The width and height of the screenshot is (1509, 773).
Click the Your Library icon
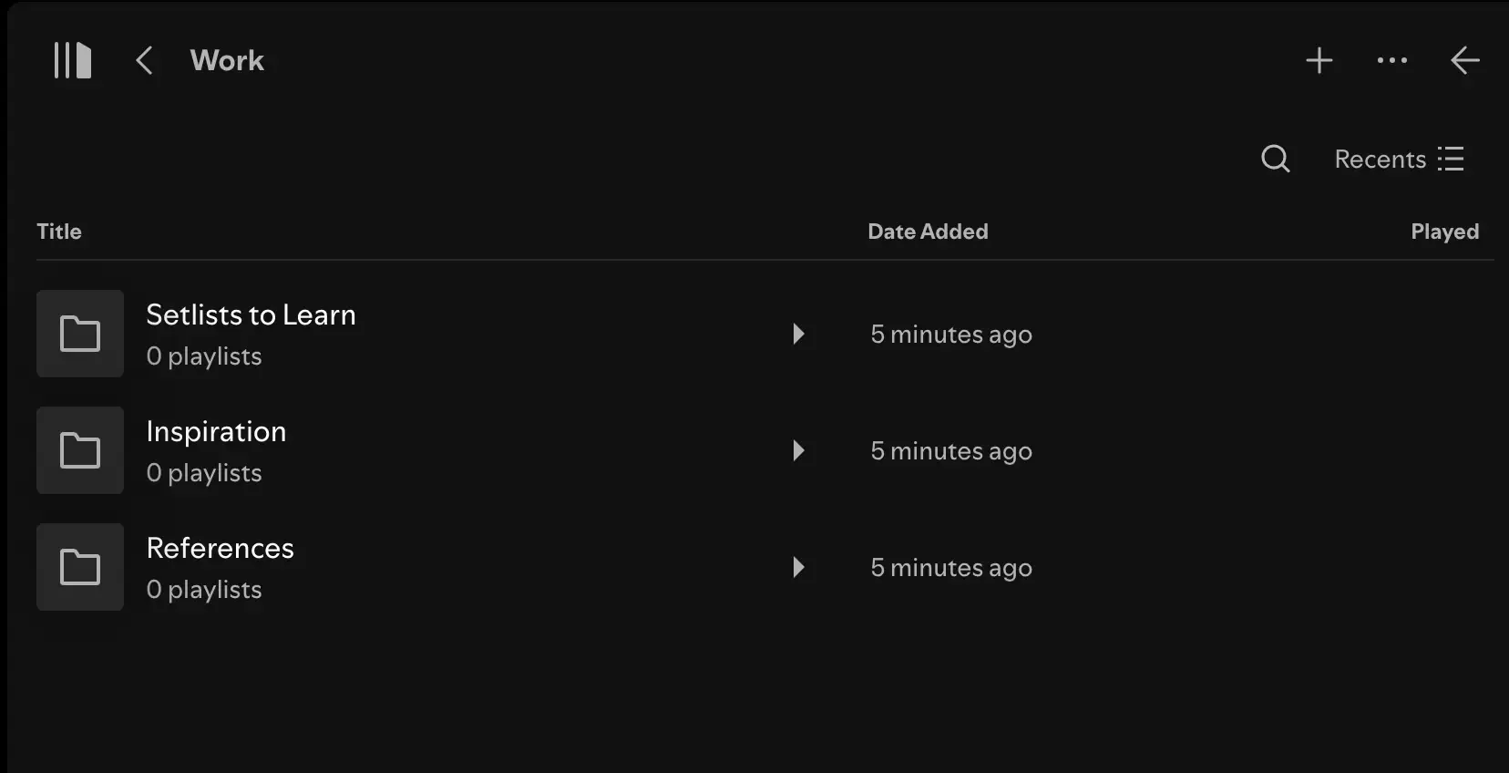[x=72, y=60]
